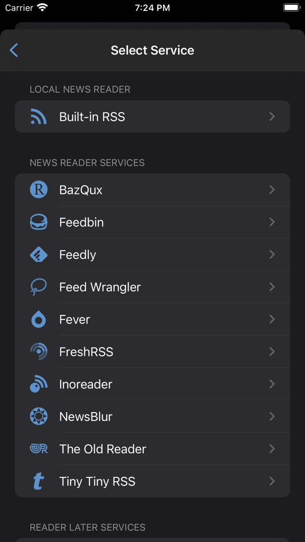The image size is (305, 542).
Task: Click the NewsBlur sun logo icon
Action: click(x=39, y=416)
